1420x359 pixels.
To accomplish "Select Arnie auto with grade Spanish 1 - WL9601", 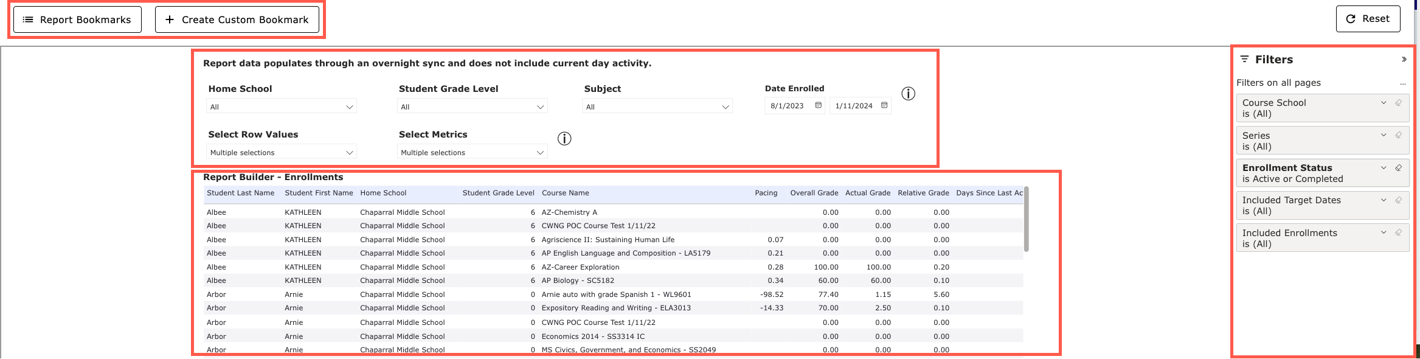I will tap(616, 295).
